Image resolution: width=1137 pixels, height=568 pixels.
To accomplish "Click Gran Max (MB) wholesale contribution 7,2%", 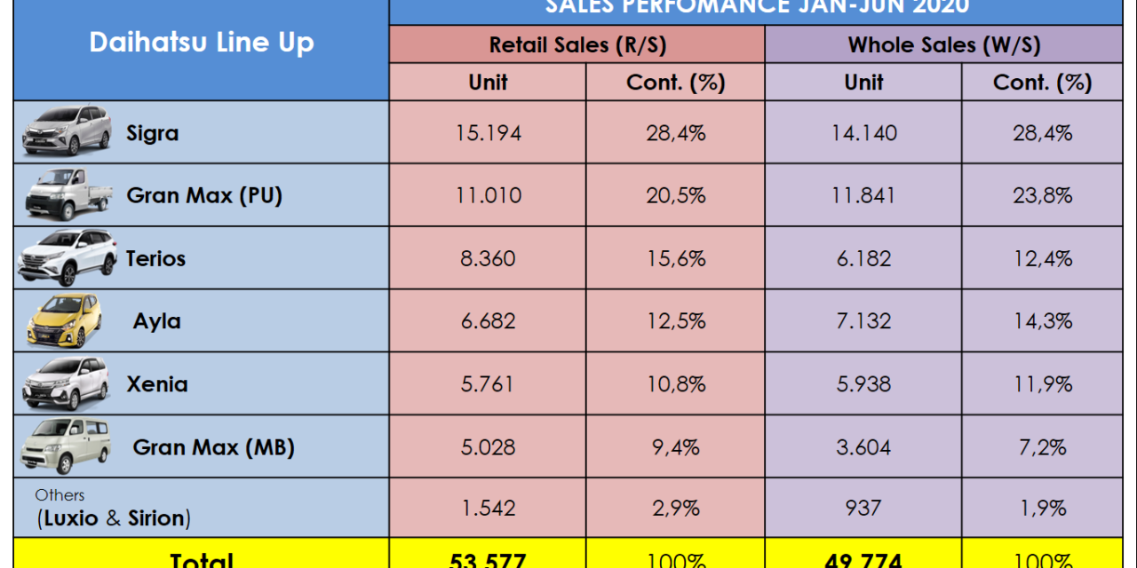I will click(x=1042, y=447).
